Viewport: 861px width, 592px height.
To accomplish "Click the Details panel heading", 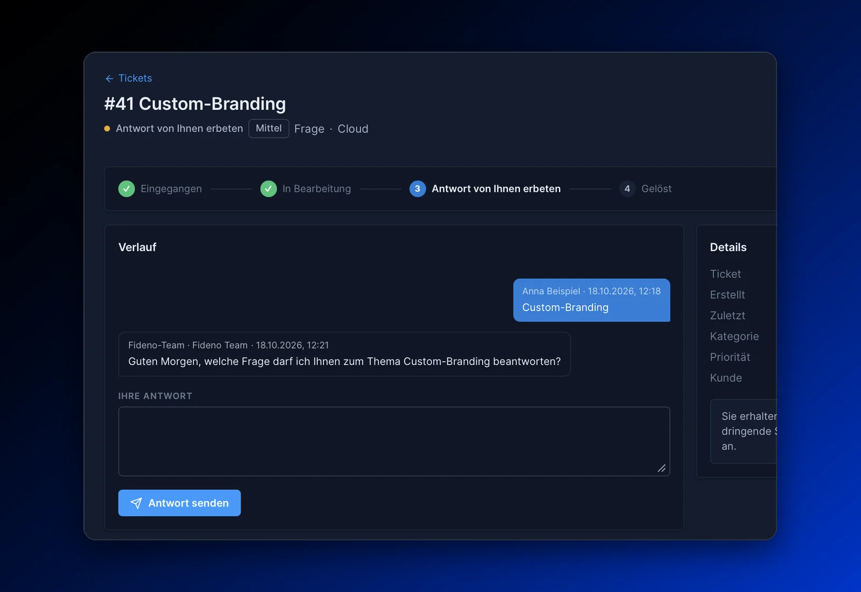I will [728, 247].
